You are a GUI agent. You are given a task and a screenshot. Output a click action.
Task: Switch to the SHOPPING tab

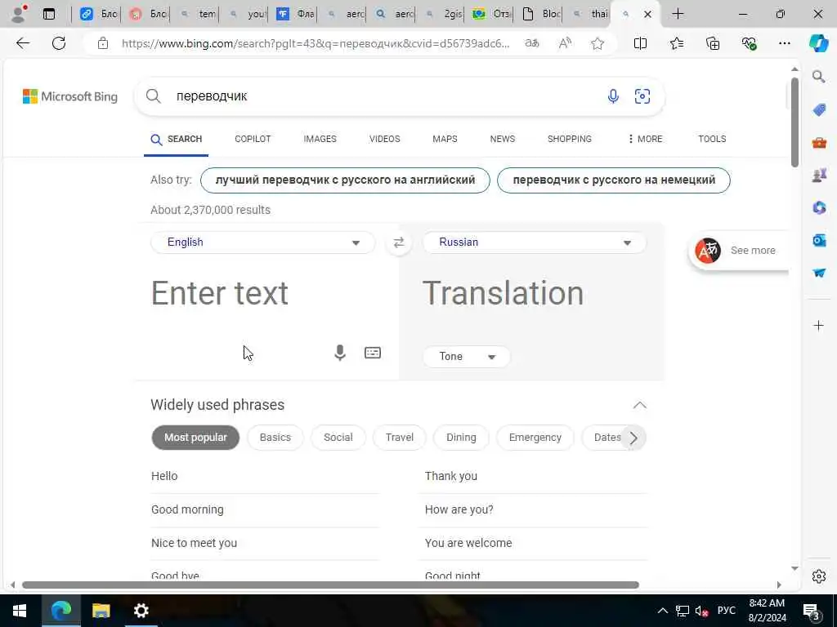(569, 139)
